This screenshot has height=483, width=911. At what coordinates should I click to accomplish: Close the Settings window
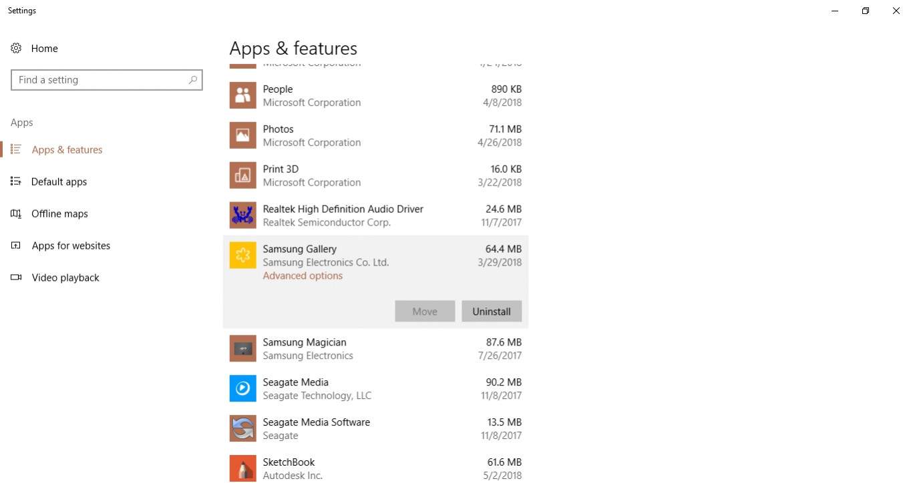[x=896, y=11]
